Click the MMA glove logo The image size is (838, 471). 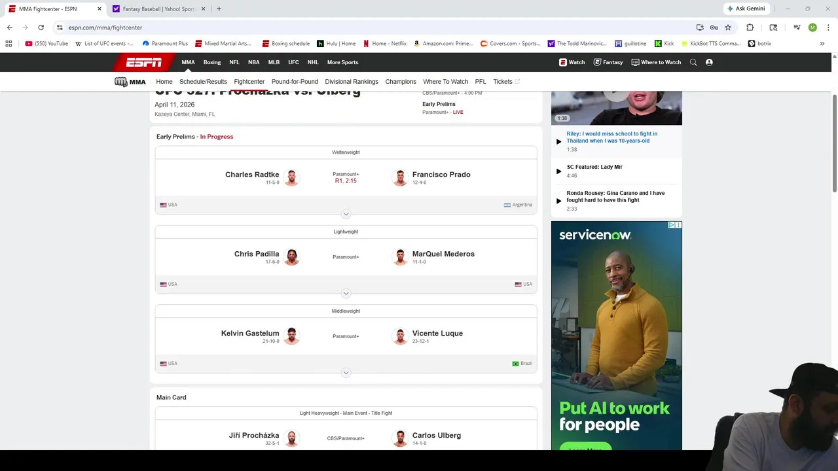[x=121, y=82]
